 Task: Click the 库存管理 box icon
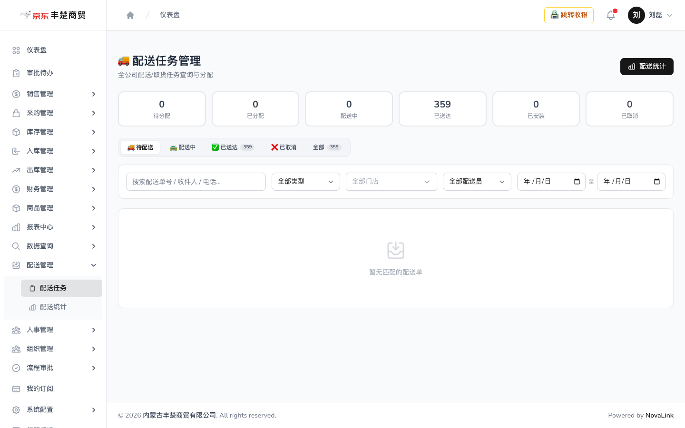(16, 132)
